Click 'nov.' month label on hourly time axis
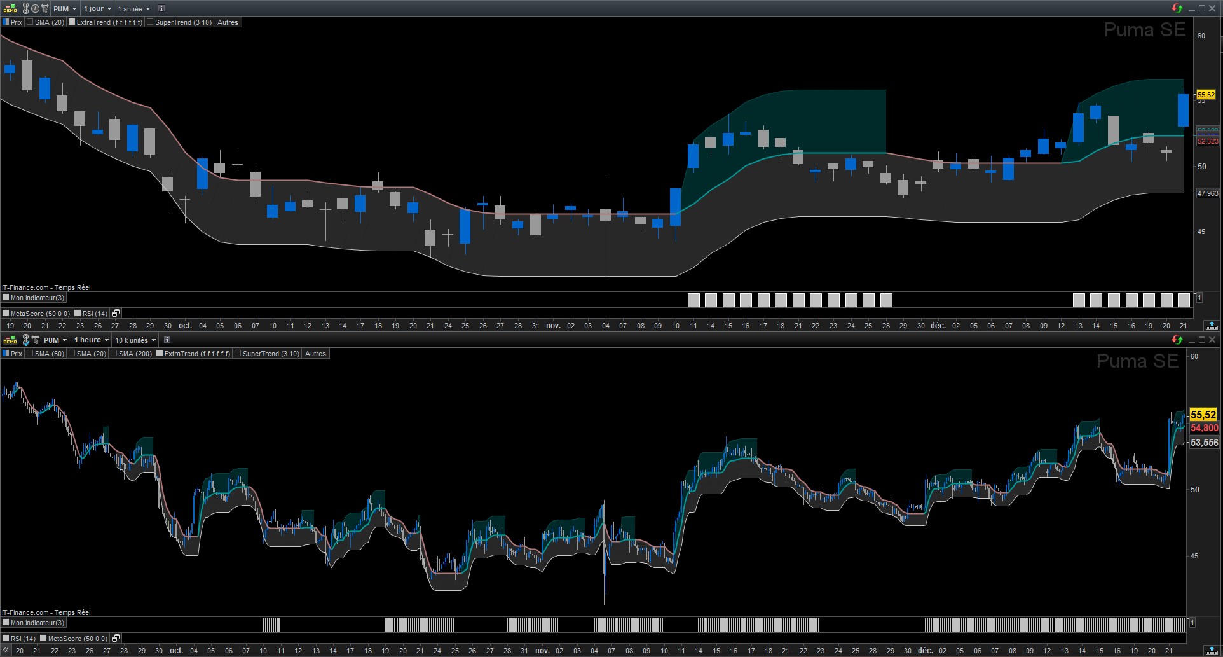This screenshot has width=1223, height=657. click(542, 651)
